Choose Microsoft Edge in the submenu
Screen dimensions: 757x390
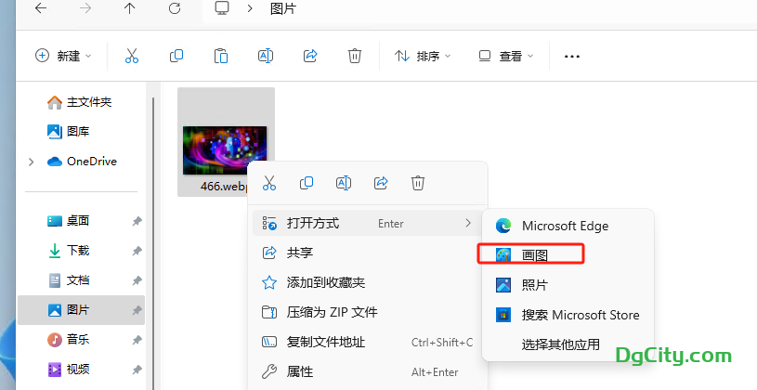point(564,226)
